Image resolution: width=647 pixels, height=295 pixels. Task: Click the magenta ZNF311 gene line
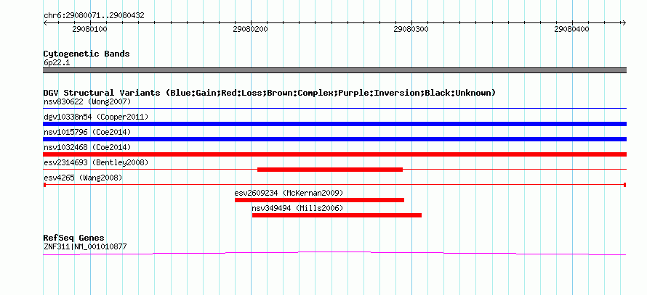coord(334,253)
